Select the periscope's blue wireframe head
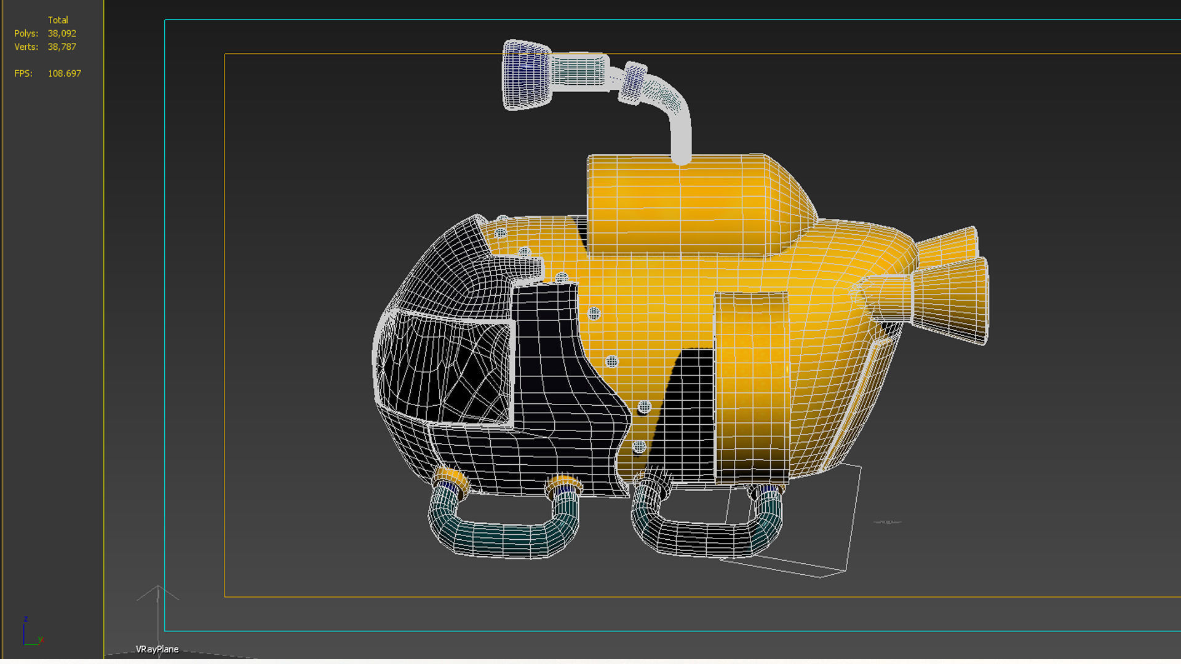This screenshot has height=664, width=1181. [x=526, y=75]
